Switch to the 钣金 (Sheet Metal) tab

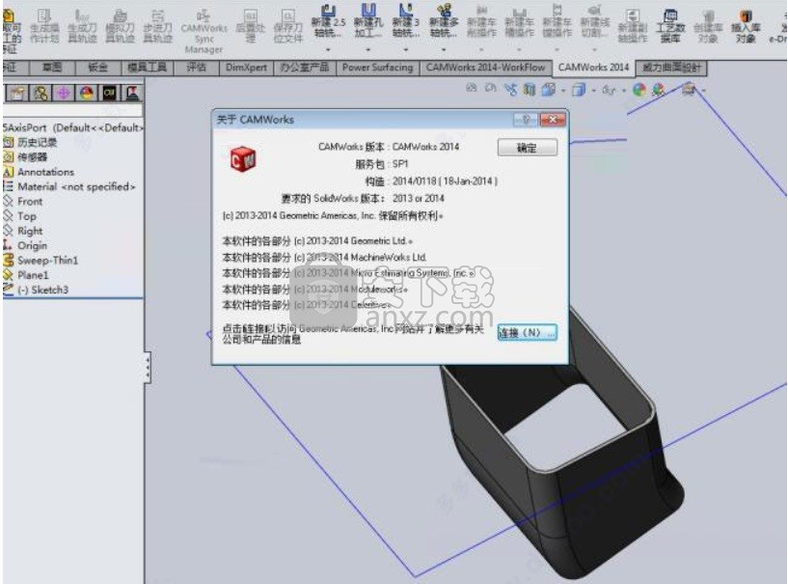pos(98,67)
